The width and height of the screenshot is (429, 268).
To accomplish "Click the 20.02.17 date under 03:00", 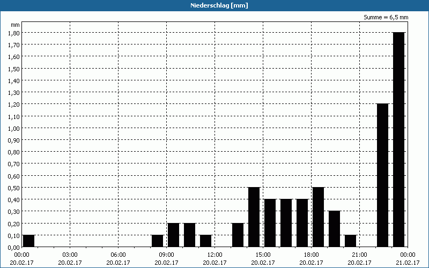I will click(x=70, y=263).
